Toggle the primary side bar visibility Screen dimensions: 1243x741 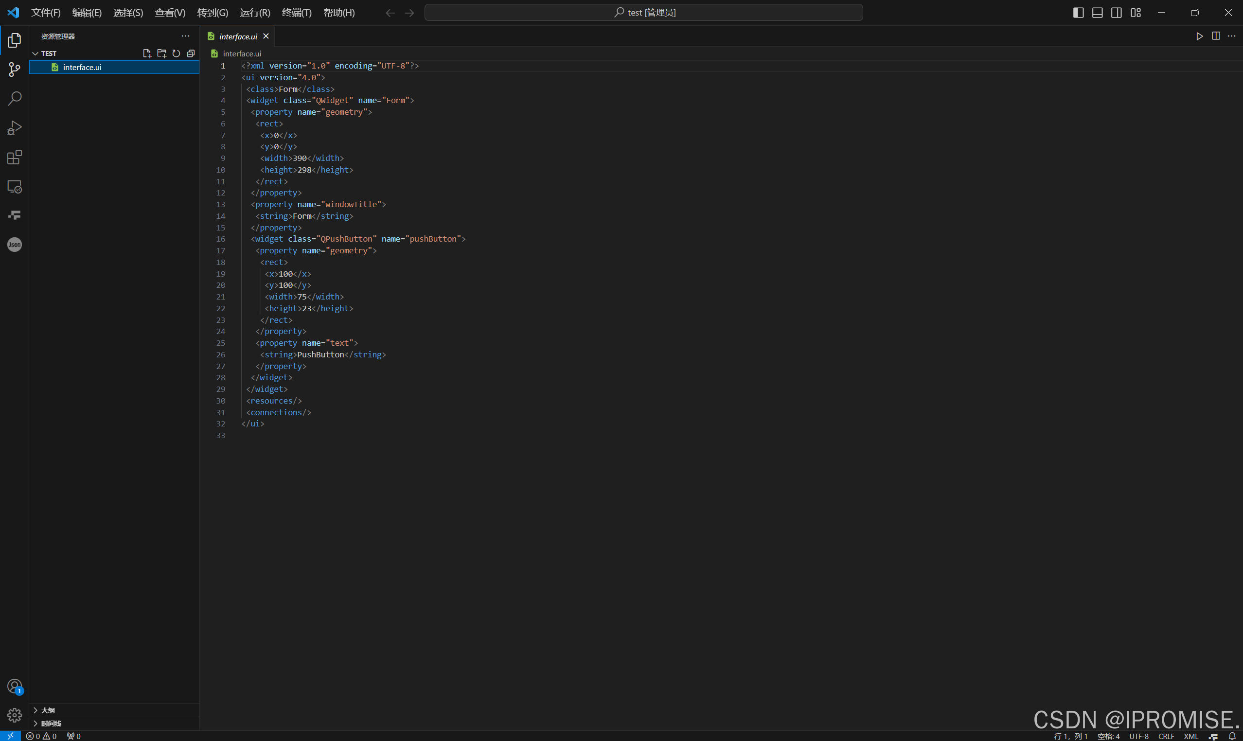1078,13
